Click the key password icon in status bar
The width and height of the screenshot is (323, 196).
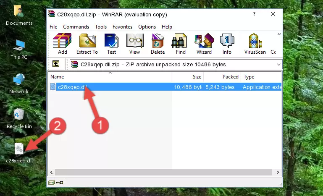(x=60, y=183)
